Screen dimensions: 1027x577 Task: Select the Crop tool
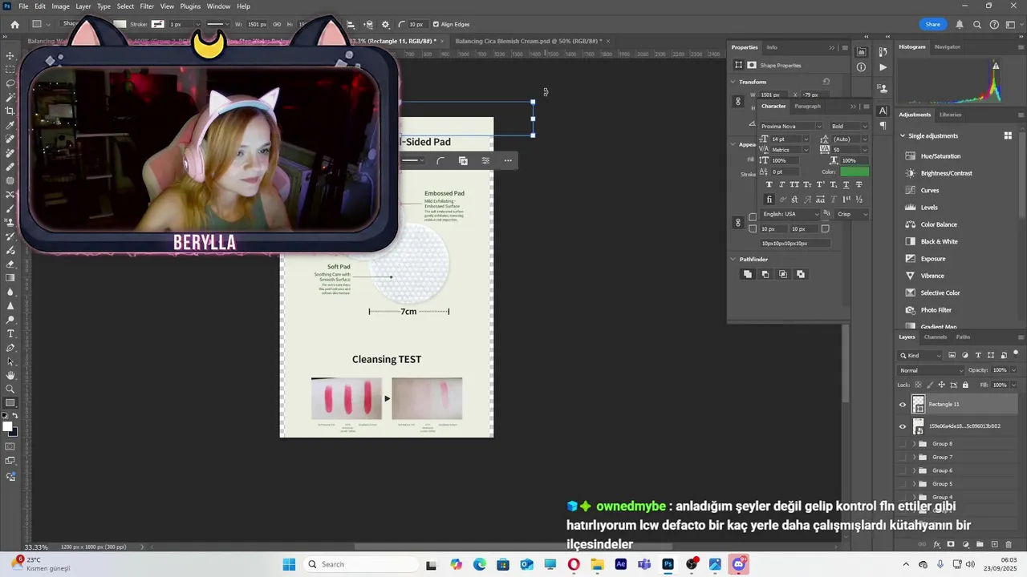click(10, 111)
